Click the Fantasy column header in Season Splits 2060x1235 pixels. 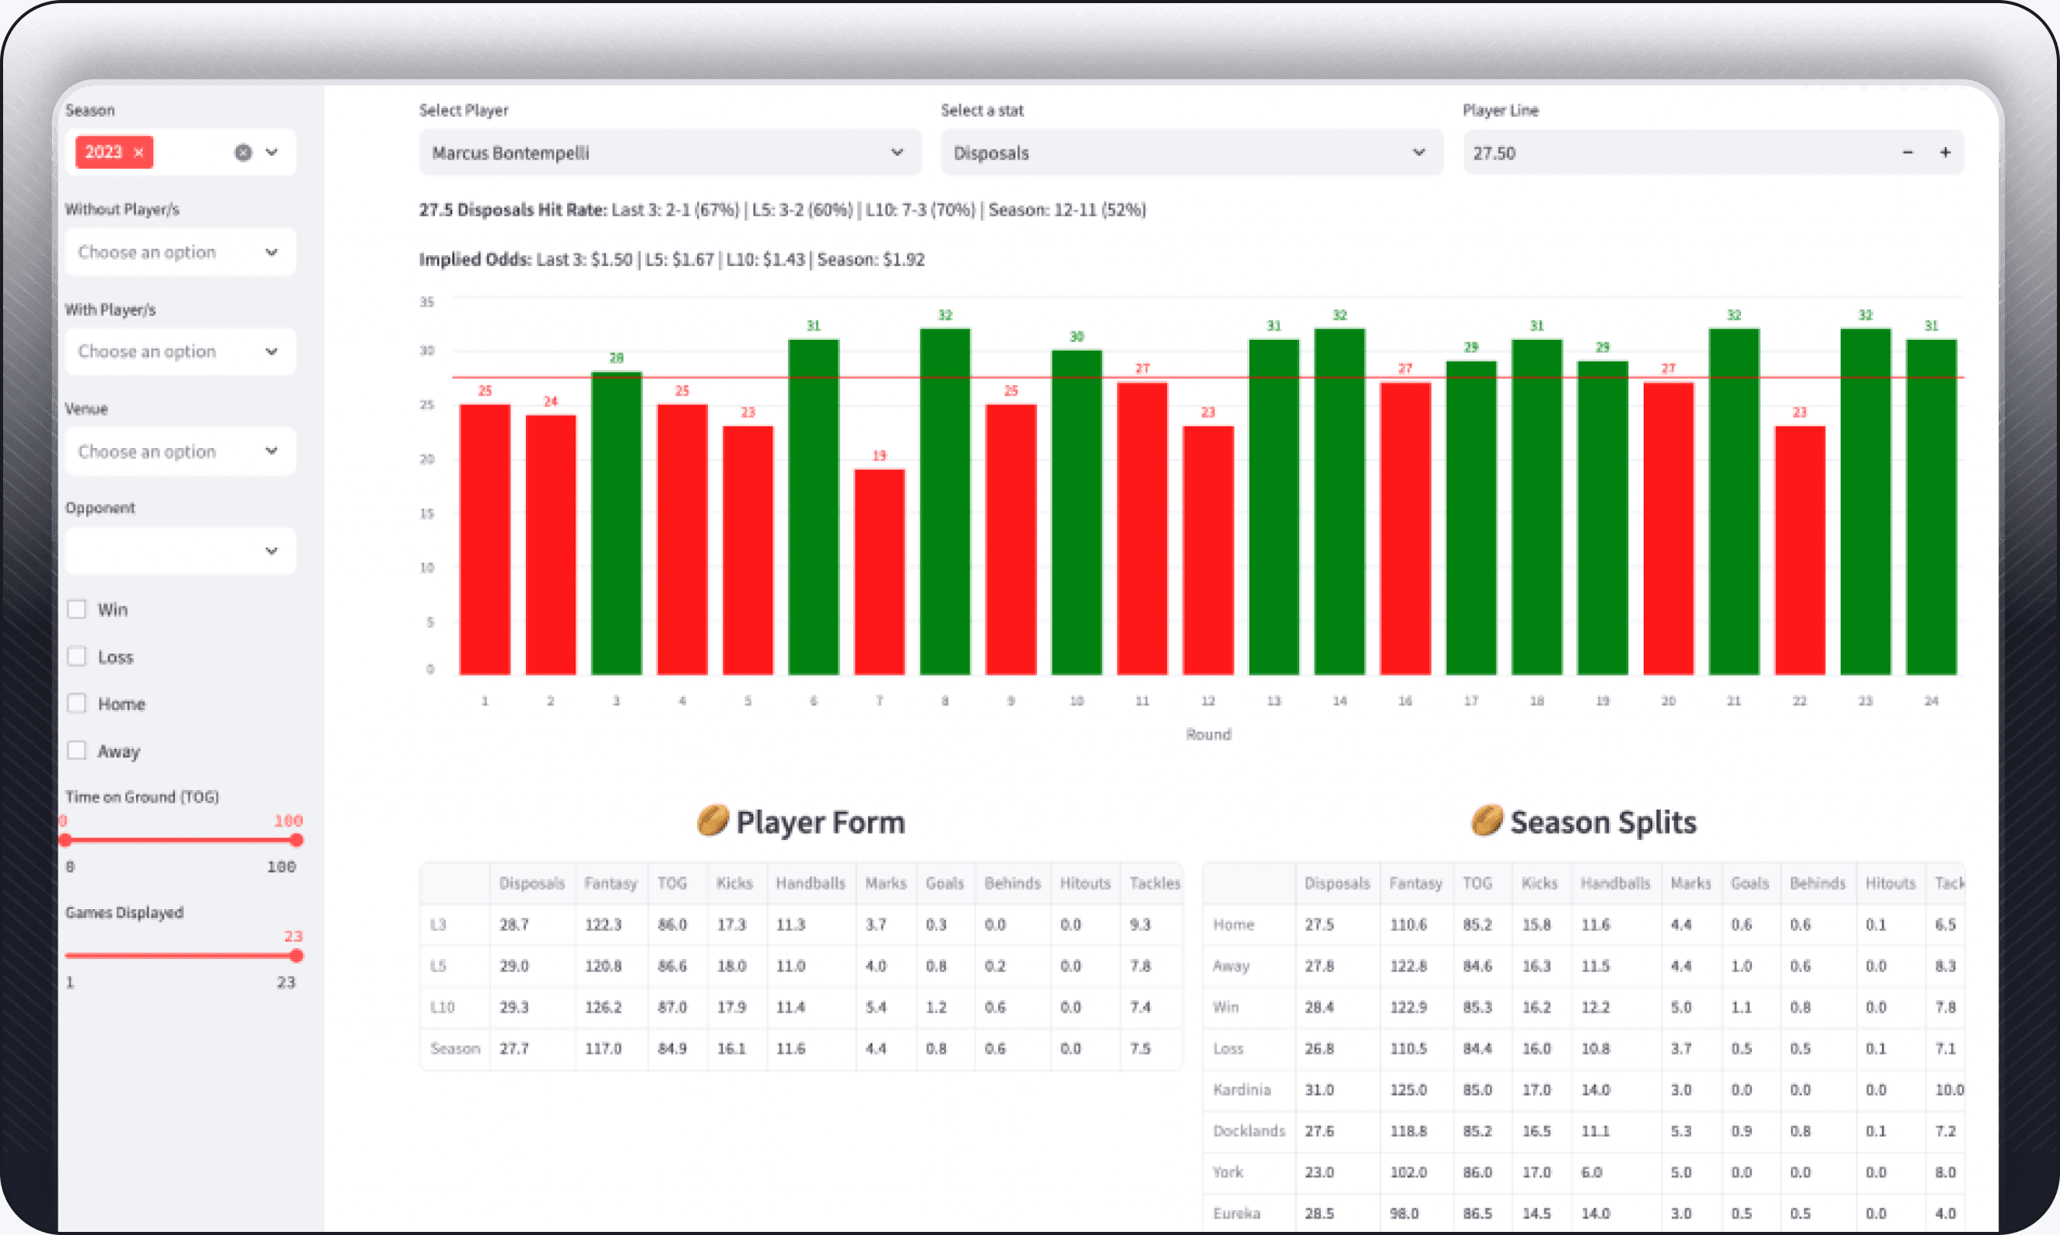pyautogui.click(x=1415, y=883)
